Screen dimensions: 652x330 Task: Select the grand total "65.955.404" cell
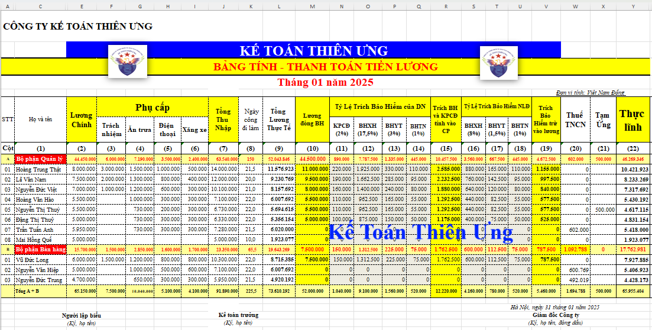tap(634, 291)
